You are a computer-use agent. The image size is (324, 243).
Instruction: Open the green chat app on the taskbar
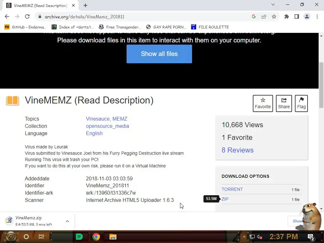pos(79,237)
